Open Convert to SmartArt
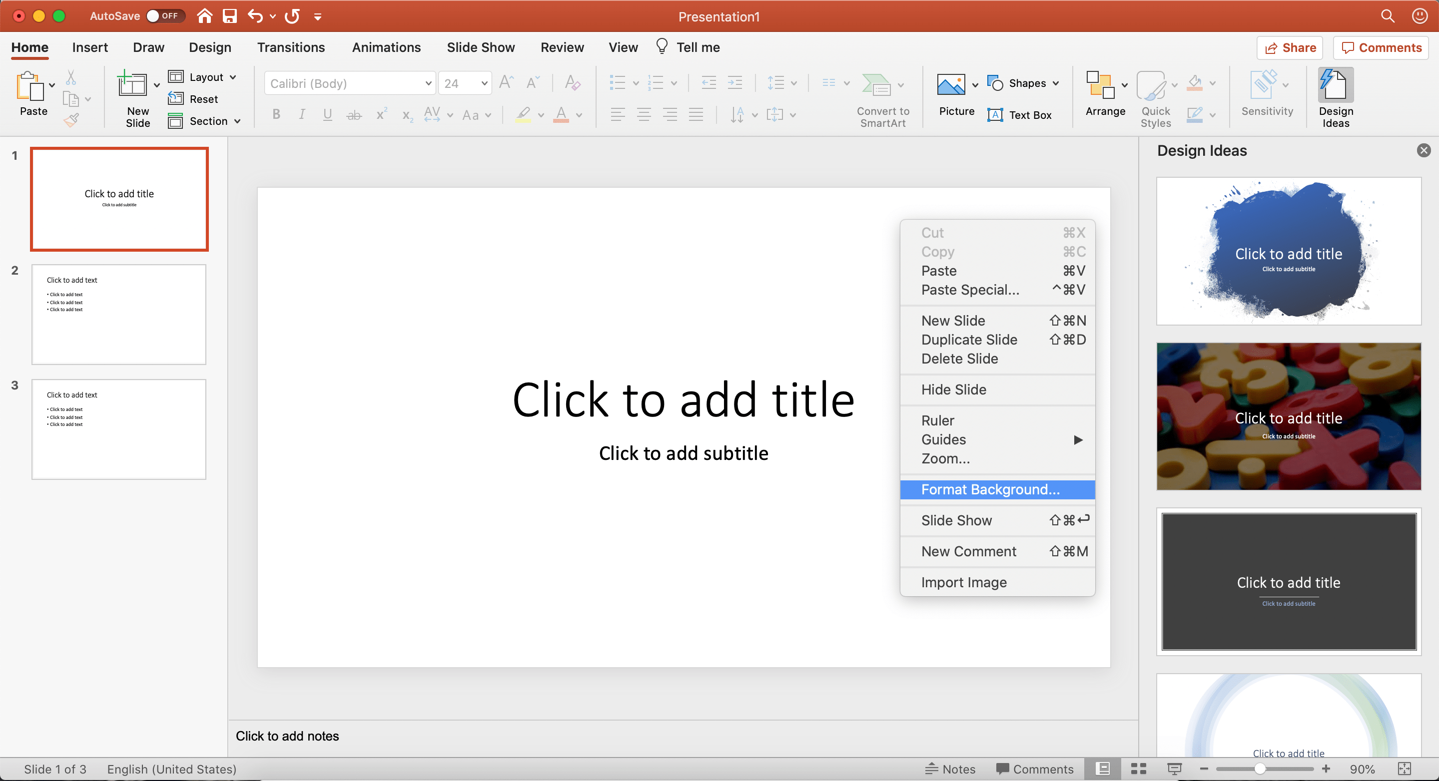Viewport: 1439px width, 781px height. [876, 85]
